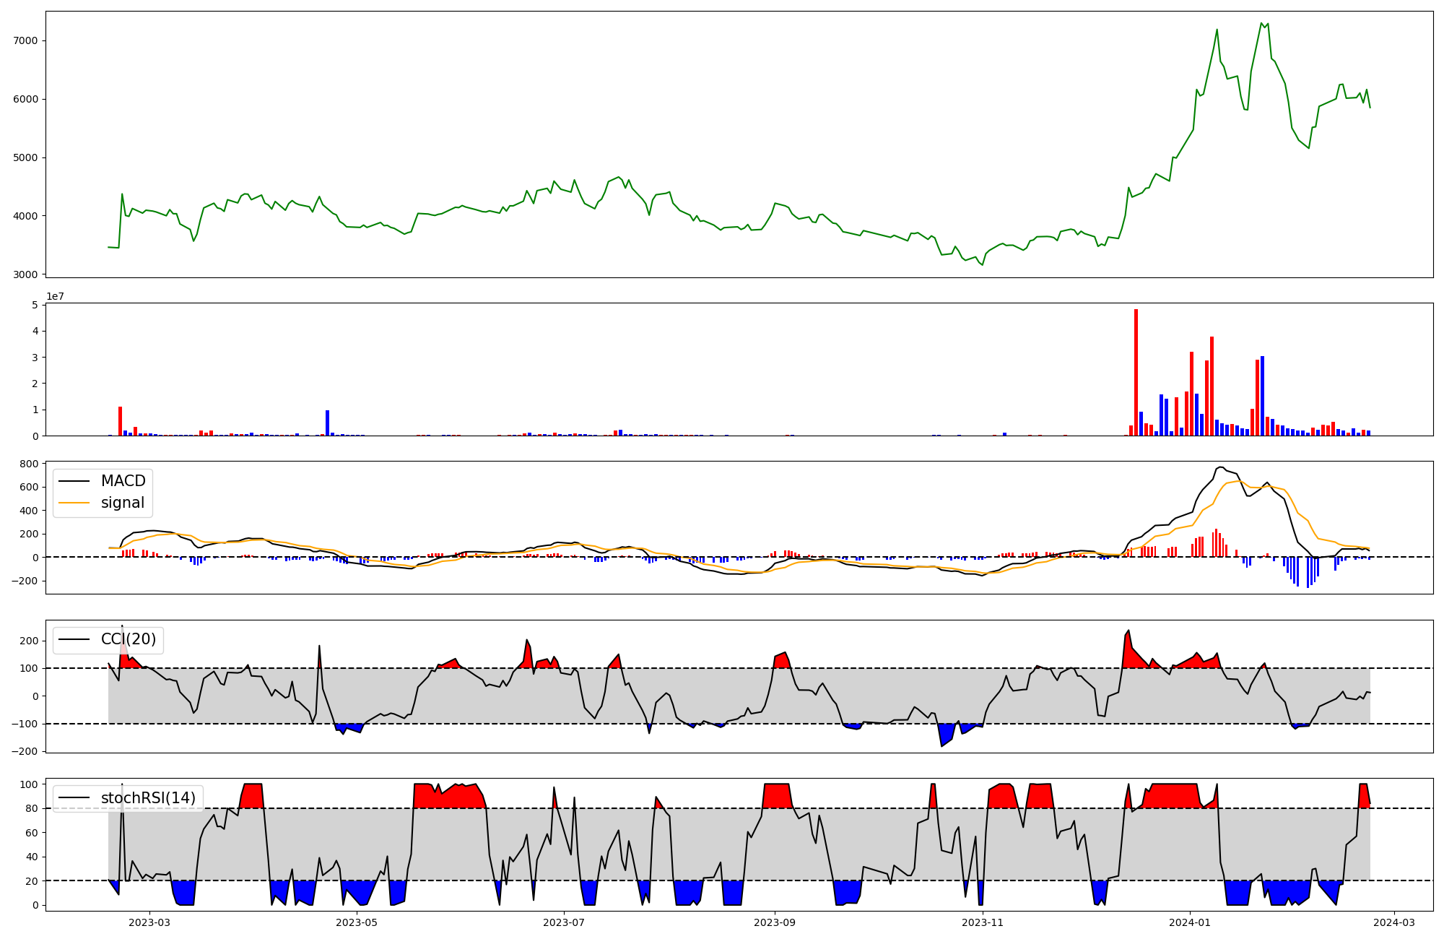
Task: Click the black MACD legend line sample
Action: pos(74,481)
